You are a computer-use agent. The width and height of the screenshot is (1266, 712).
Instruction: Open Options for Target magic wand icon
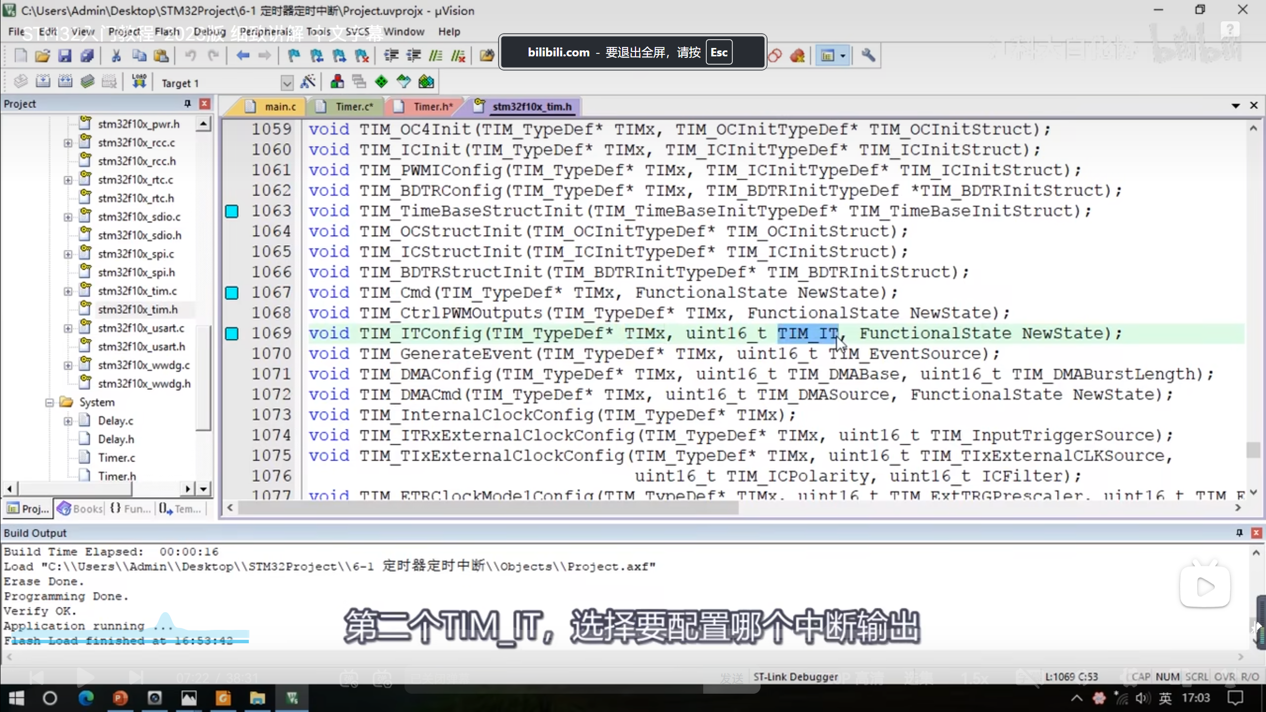[308, 82]
